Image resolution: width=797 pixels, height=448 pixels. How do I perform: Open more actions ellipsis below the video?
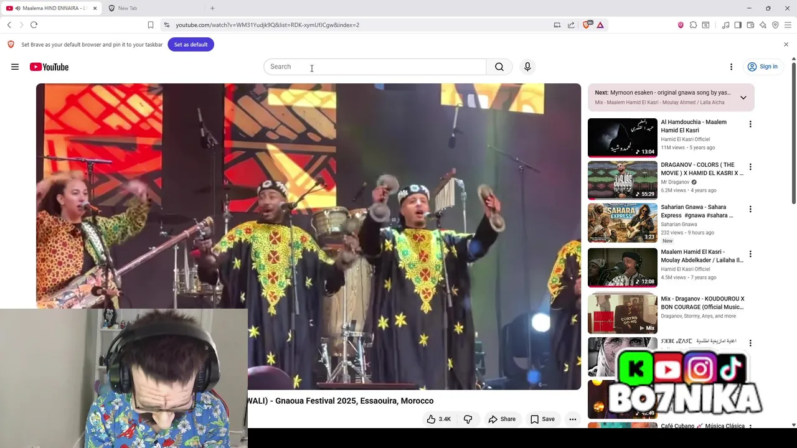(x=573, y=419)
